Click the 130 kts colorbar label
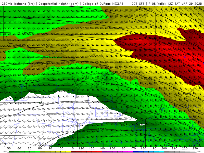204x153 pixels. click(x=92, y=148)
